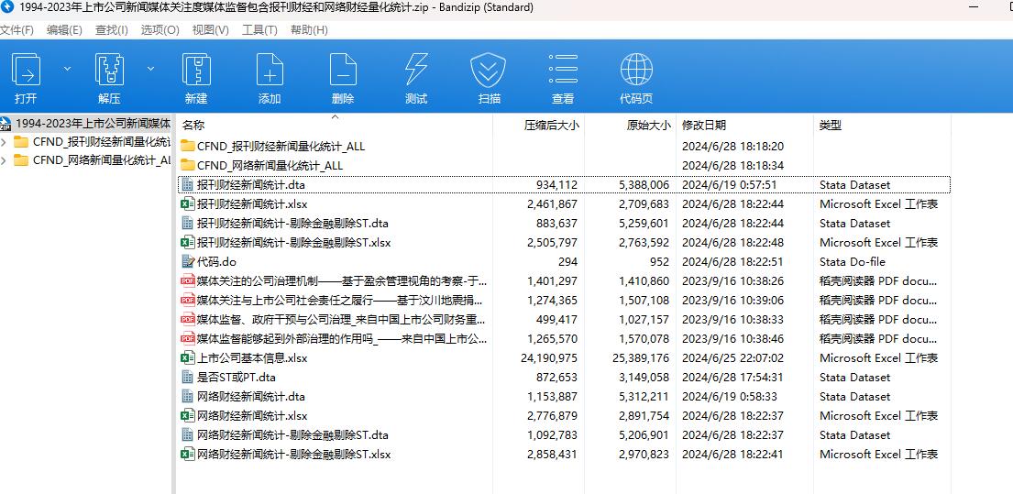Image resolution: width=1013 pixels, height=494 pixels.
Task: Click the Extract (解压) toolbar icon
Action: click(110, 70)
